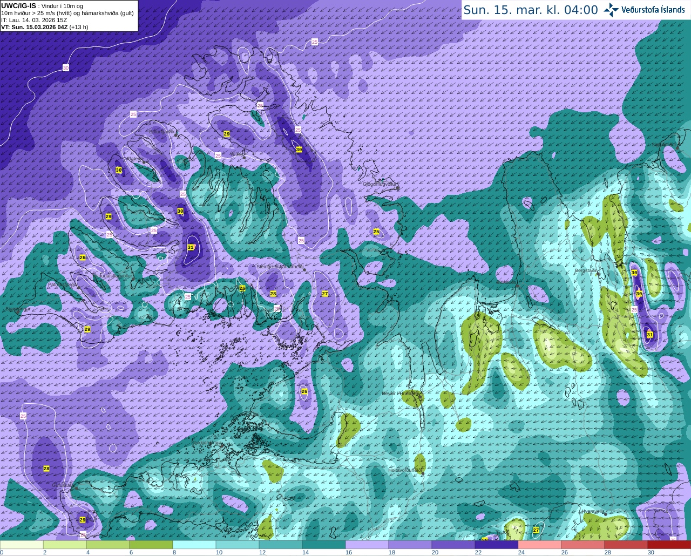Click the Steingrímsfjarðarheiði station label
The width and height of the screenshot is (691, 556).
(280, 267)
